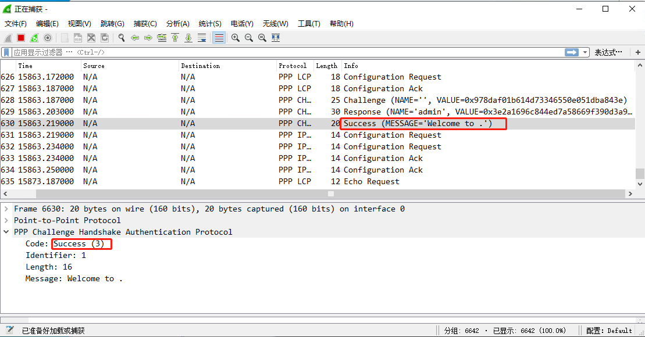Select the Challenge packet row 628

318,100
